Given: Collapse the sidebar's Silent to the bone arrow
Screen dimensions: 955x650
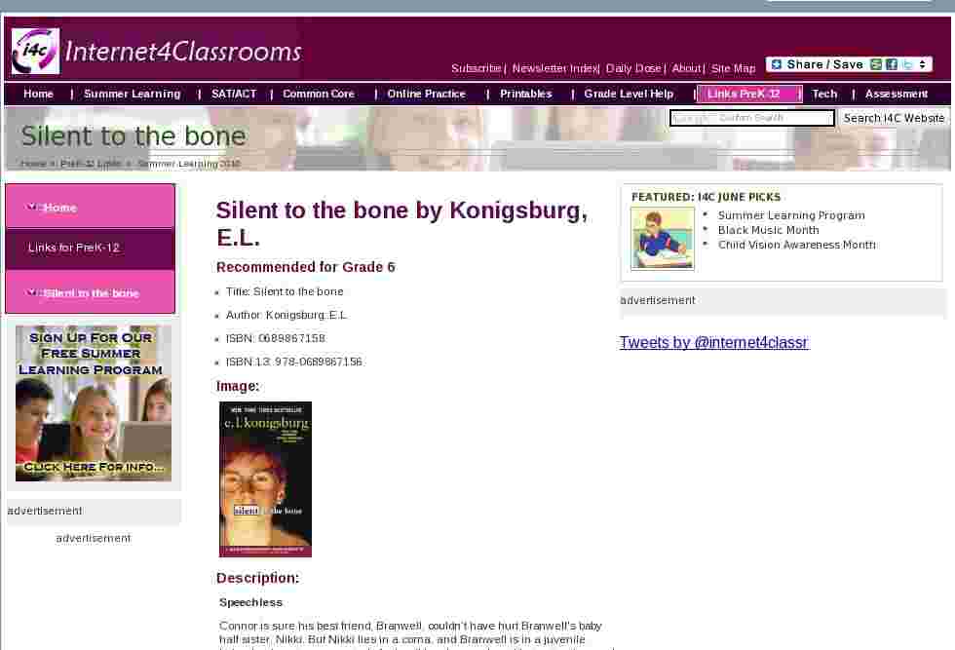Looking at the screenshot, I should pos(31,293).
